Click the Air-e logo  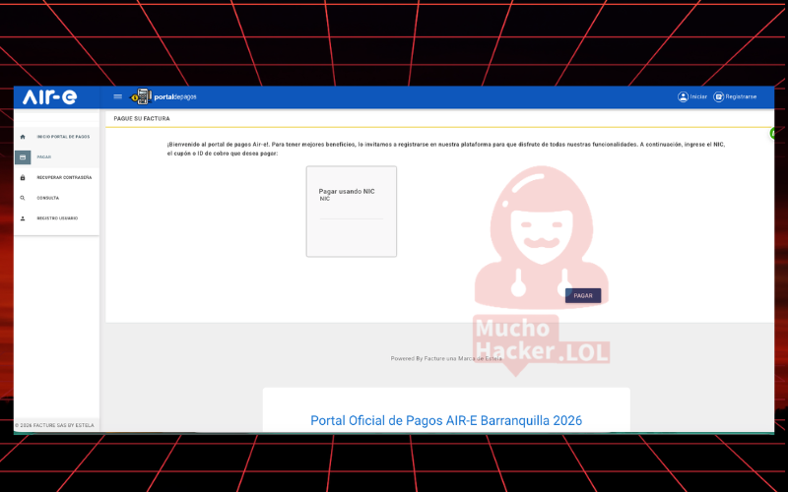tap(50, 96)
